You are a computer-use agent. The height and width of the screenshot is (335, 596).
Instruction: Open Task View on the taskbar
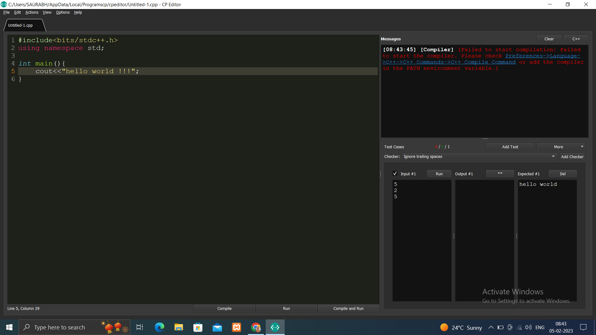point(139,327)
